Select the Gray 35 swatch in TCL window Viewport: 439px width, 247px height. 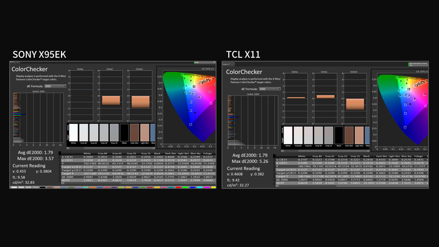point(329,135)
